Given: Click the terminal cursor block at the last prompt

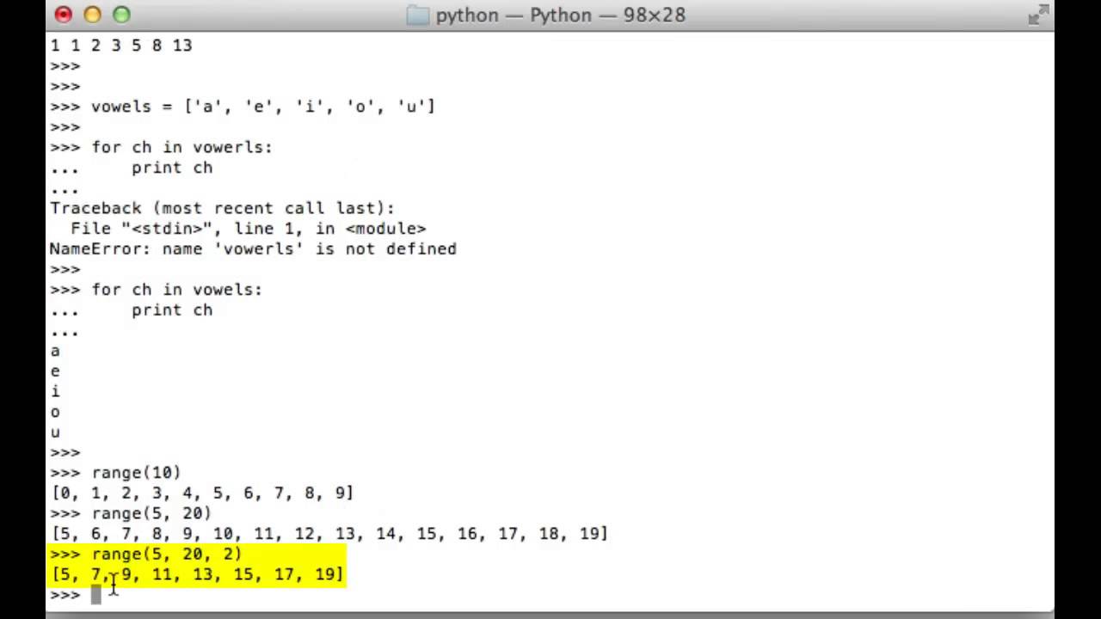Looking at the screenshot, I should tap(95, 595).
